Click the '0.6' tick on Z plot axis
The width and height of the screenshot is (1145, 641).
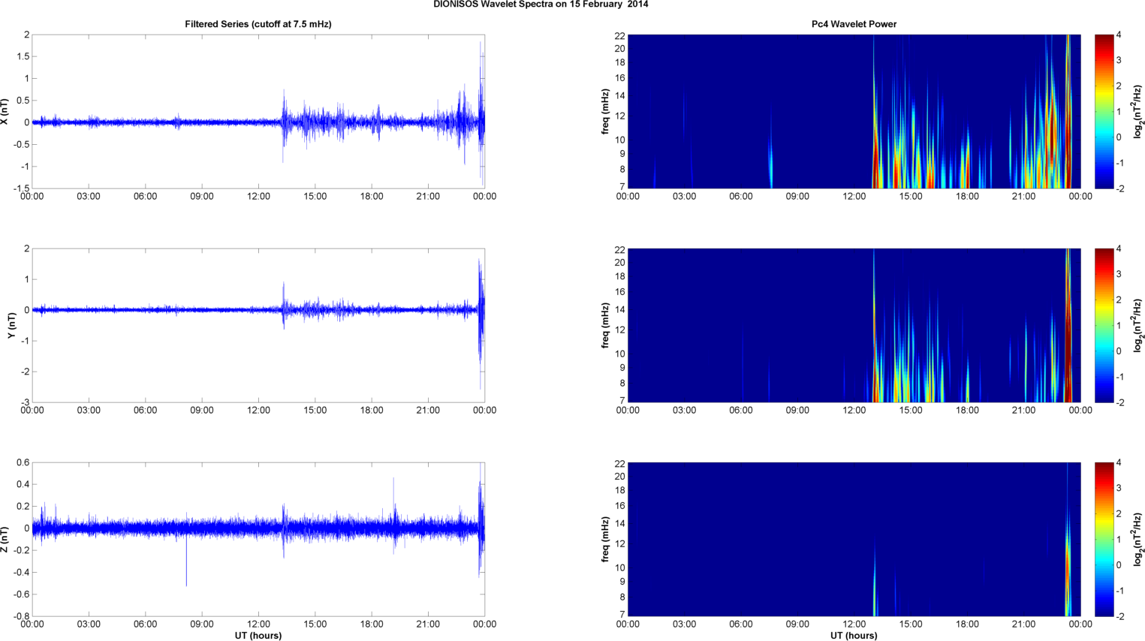point(23,462)
